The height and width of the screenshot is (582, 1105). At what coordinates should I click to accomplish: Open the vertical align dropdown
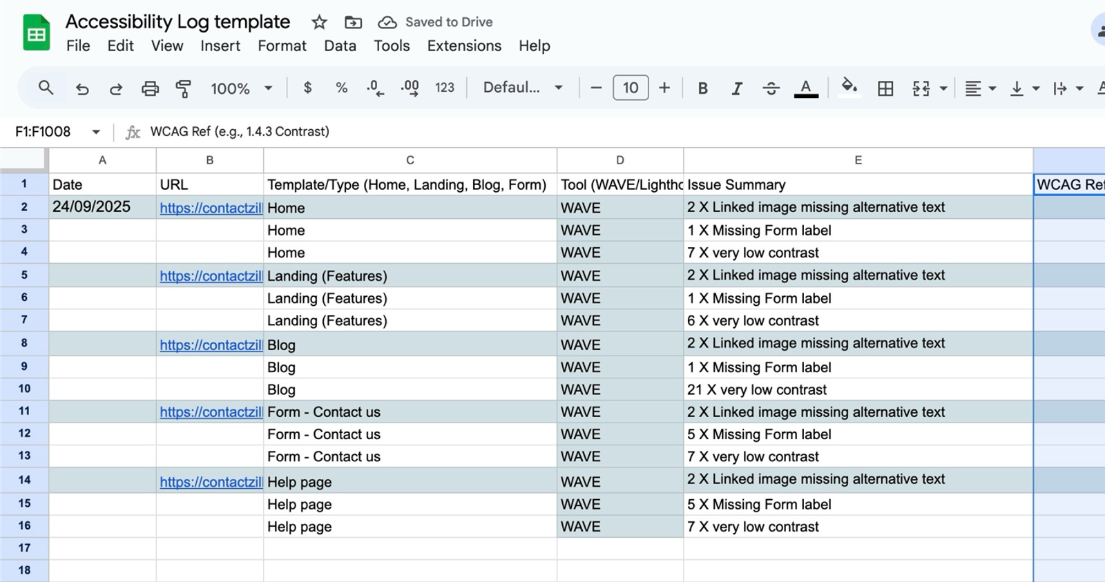click(1025, 88)
